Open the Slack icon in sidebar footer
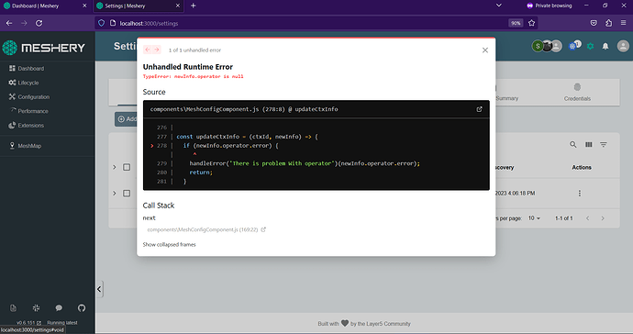This screenshot has height=334, width=633. pos(37,308)
